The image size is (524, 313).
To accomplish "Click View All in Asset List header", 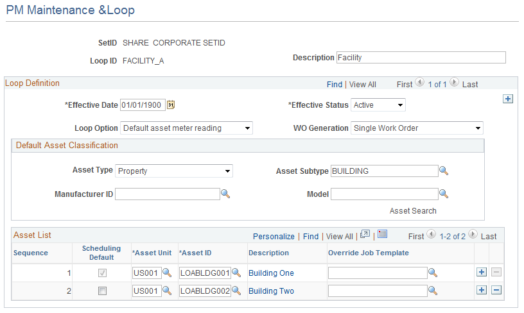I will (340, 236).
